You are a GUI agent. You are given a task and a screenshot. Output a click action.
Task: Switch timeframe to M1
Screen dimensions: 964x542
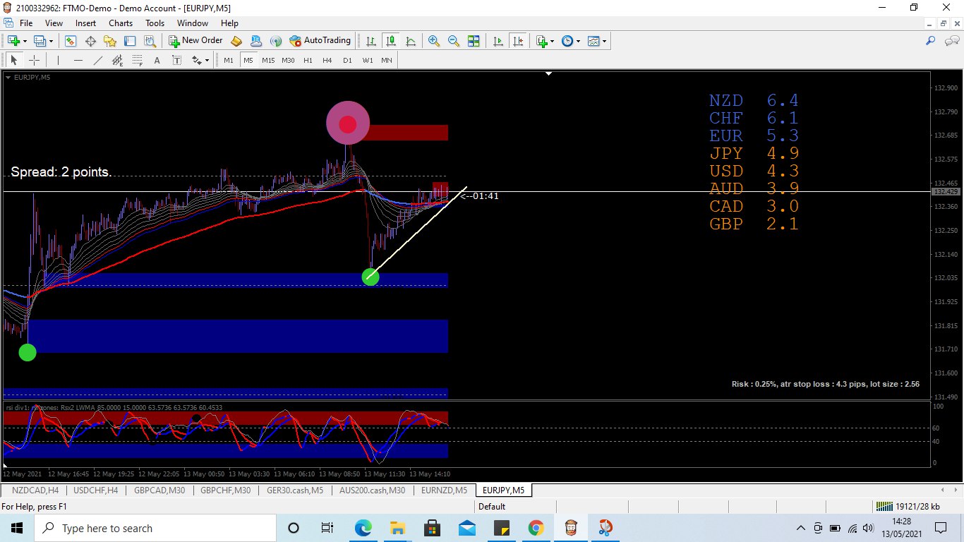point(229,60)
